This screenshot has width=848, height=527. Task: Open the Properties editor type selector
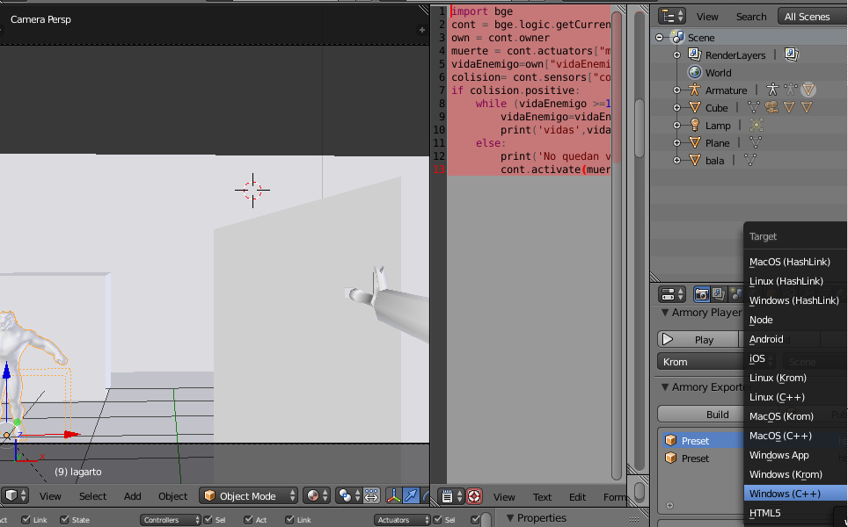[x=672, y=293]
